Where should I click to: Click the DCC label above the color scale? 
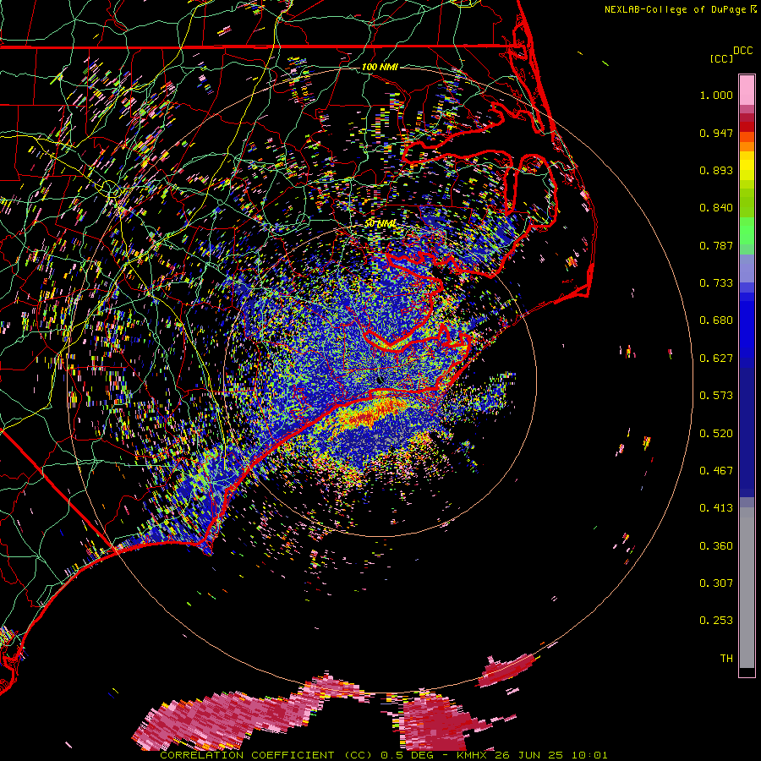point(742,51)
